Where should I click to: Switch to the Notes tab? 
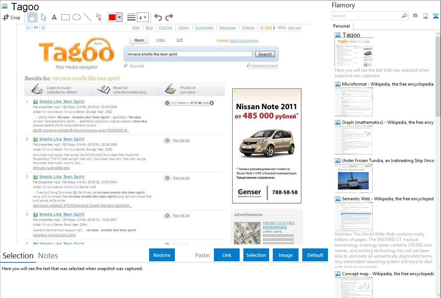[48, 256]
